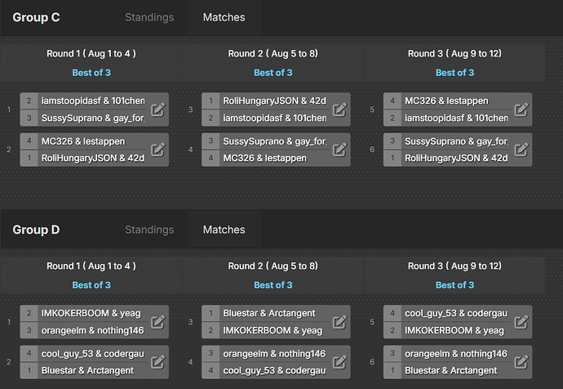Click edit icon for Group D match 6
Screen dimensions: 563x389
pos(521,362)
